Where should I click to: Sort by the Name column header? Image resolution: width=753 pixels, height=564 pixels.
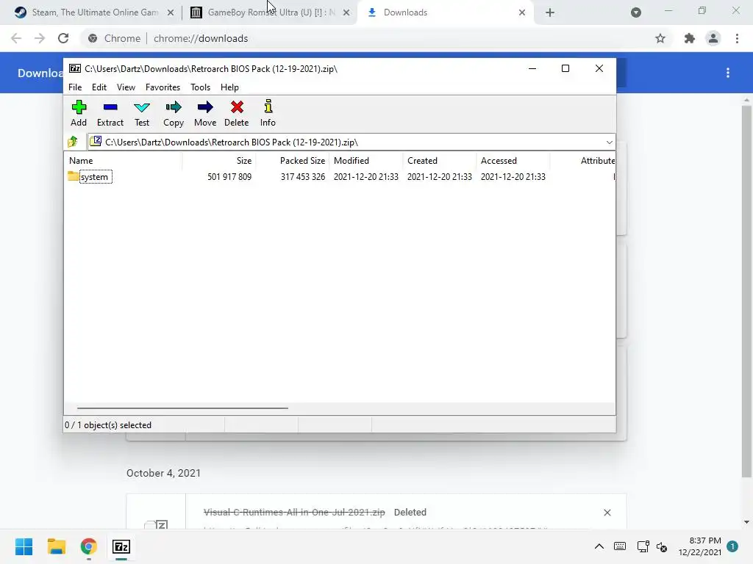pos(123,161)
